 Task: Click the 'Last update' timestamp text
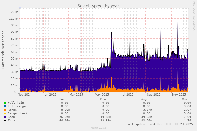(160, 124)
